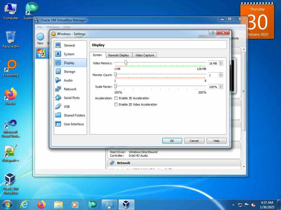This screenshot has height=210, width=281.
Task: Click the Help button in Settings dialog
Action: tap(216, 141)
